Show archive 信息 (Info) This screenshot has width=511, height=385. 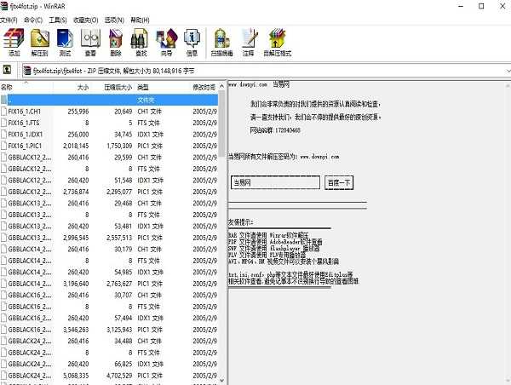(192, 40)
